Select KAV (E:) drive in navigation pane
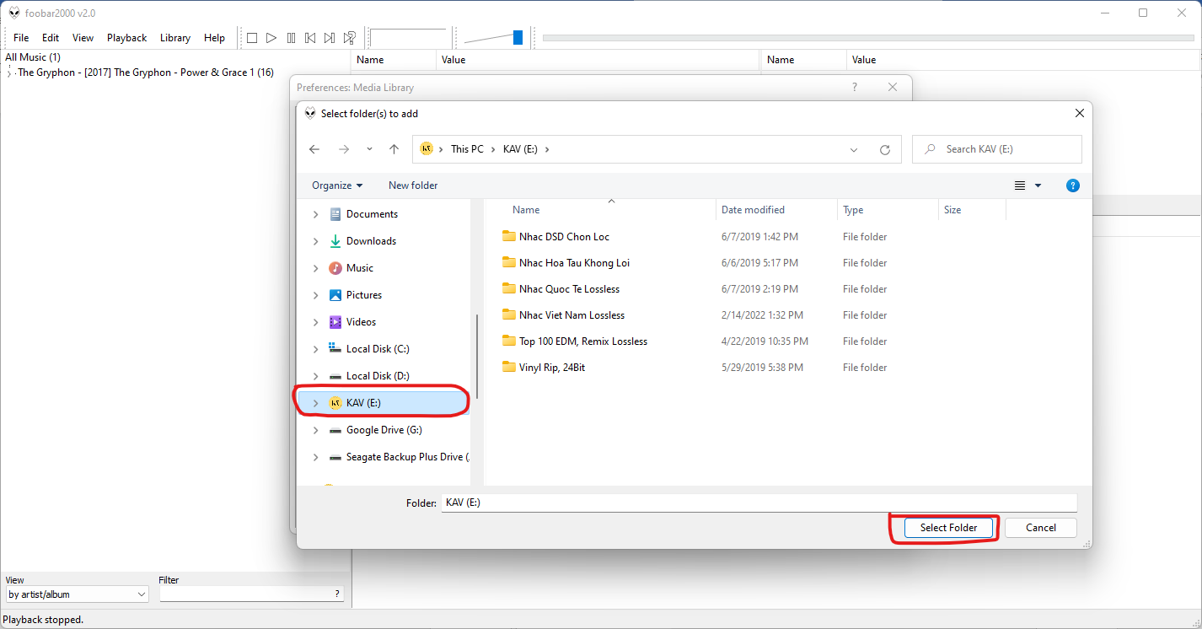 pyautogui.click(x=363, y=403)
